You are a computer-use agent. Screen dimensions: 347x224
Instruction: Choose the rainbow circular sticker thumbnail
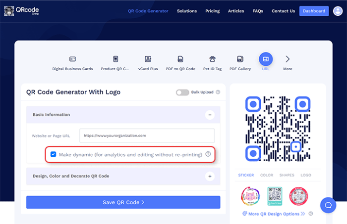coord(250,196)
